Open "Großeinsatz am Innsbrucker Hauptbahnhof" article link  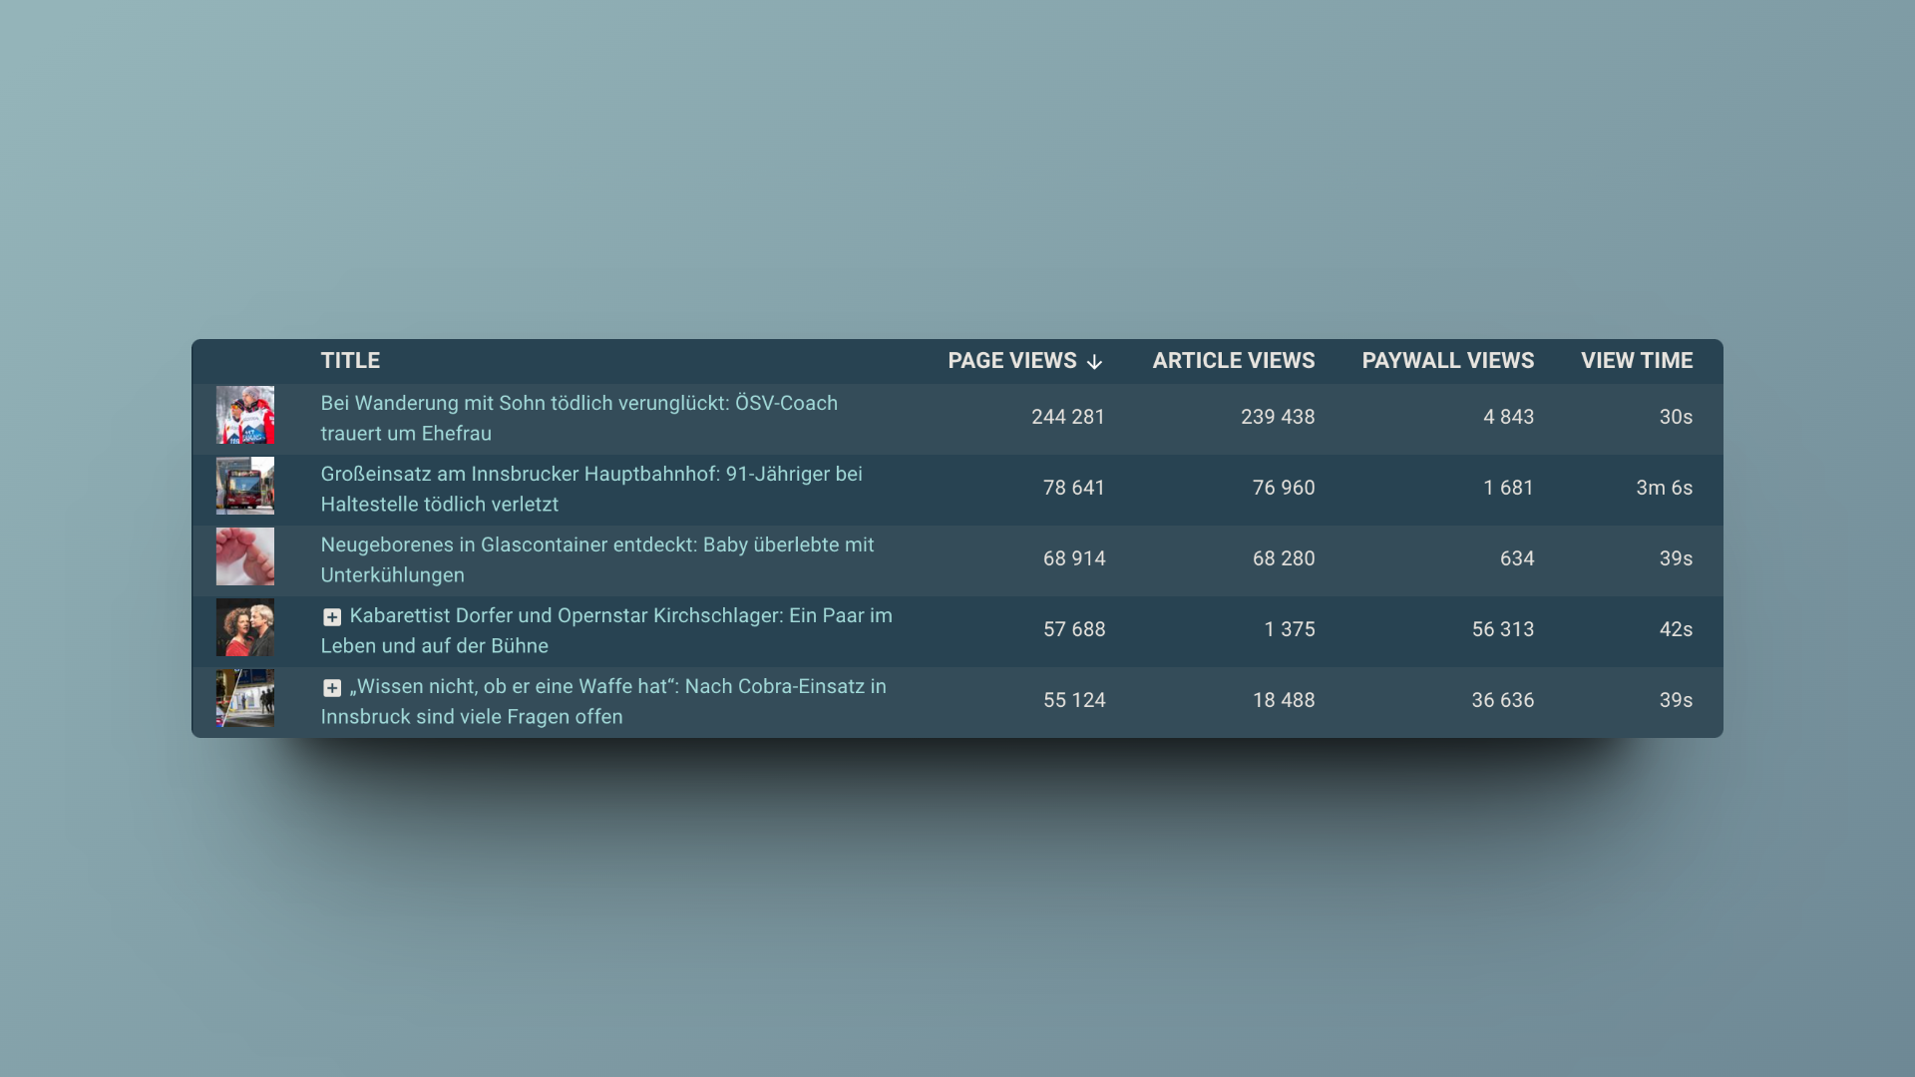tap(591, 489)
